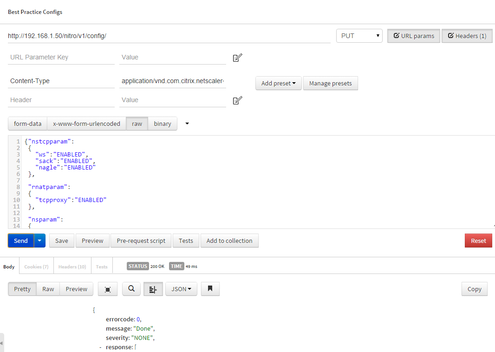Open the PUT method dropdown
The width and height of the screenshot is (495, 352).
359,36
